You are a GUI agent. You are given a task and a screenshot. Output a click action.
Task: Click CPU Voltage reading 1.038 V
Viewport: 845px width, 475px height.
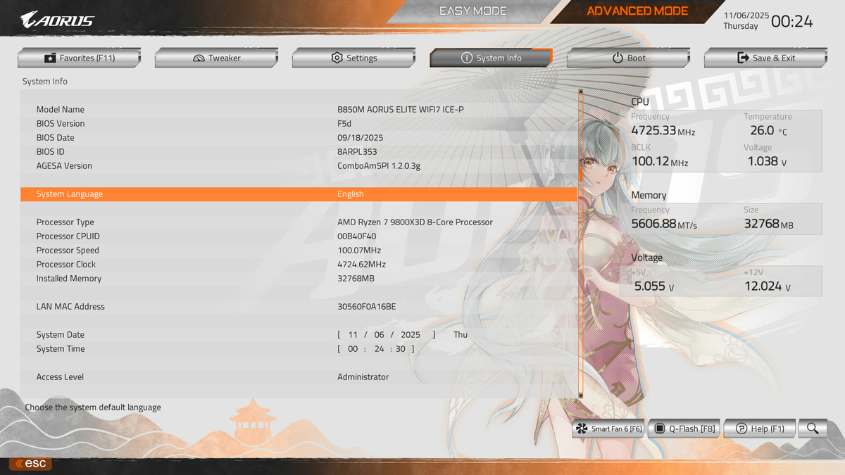click(x=767, y=162)
